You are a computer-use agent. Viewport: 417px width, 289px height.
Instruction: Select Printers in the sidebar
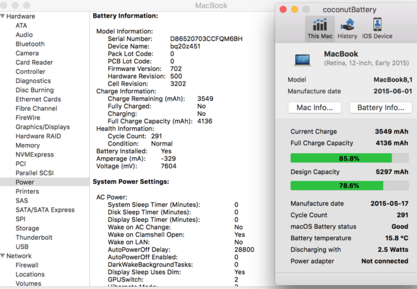pos(27,192)
